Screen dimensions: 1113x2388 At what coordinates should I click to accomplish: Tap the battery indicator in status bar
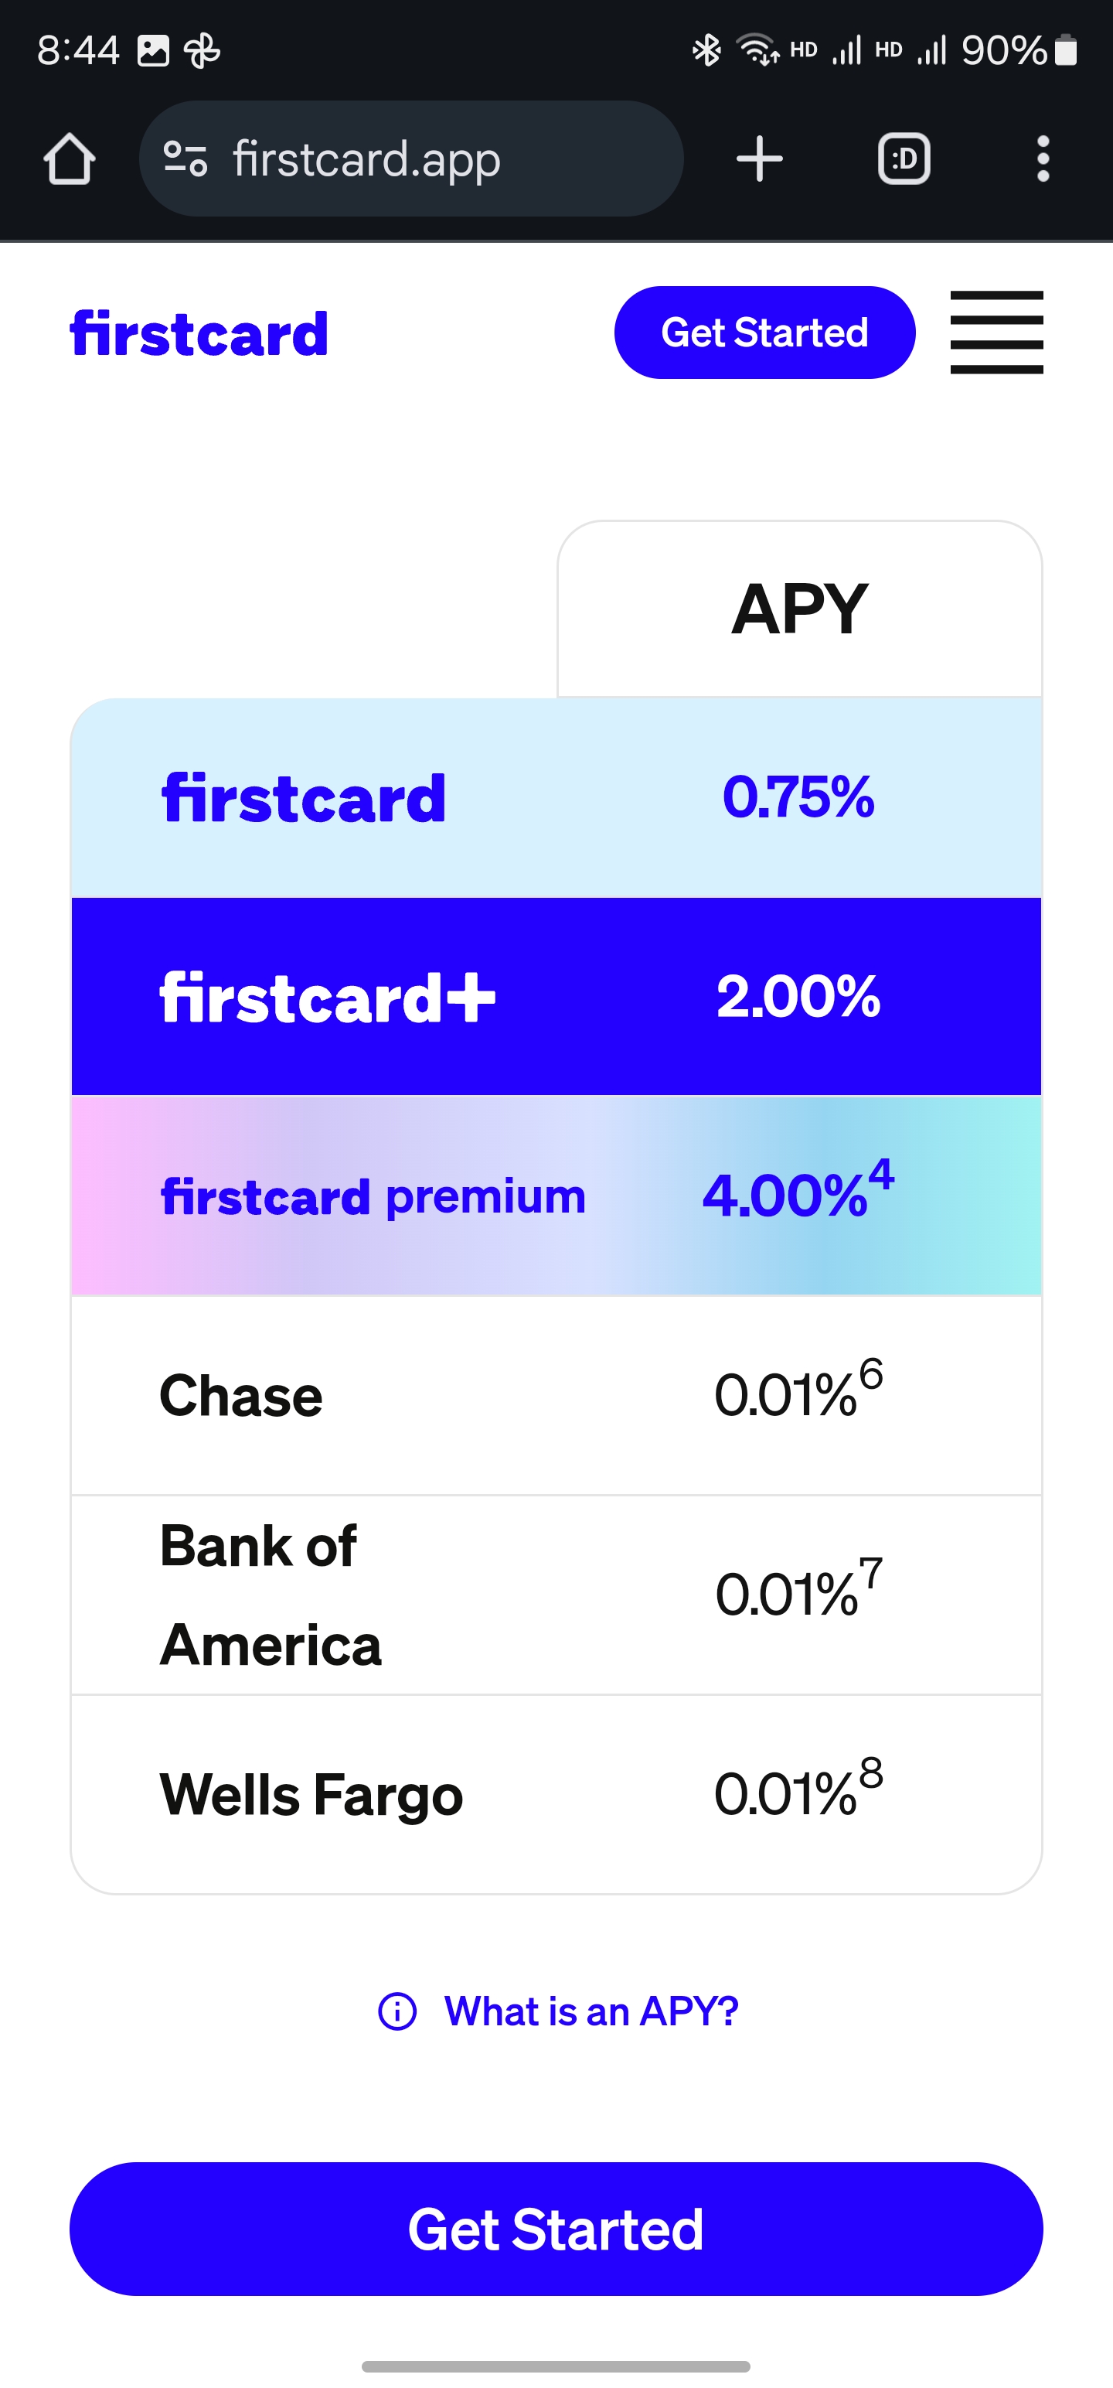tap(1066, 50)
